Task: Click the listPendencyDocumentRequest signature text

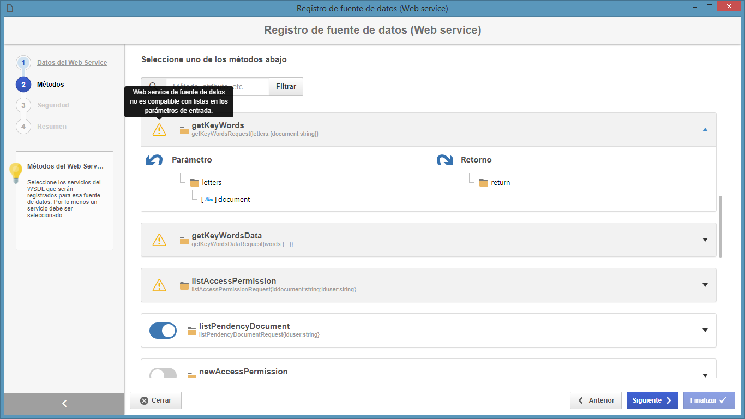Action: [259, 334]
